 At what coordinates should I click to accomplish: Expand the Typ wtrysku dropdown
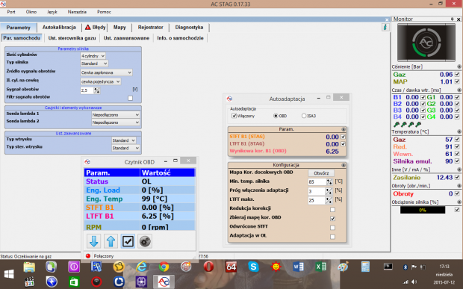point(124,140)
